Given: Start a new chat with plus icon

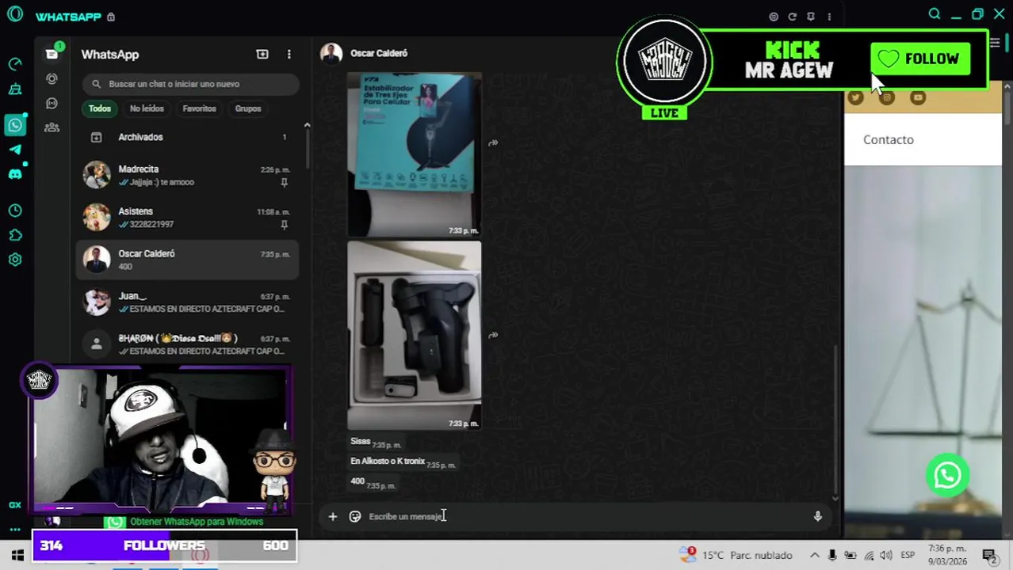Looking at the screenshot, I should coord(262,54).
